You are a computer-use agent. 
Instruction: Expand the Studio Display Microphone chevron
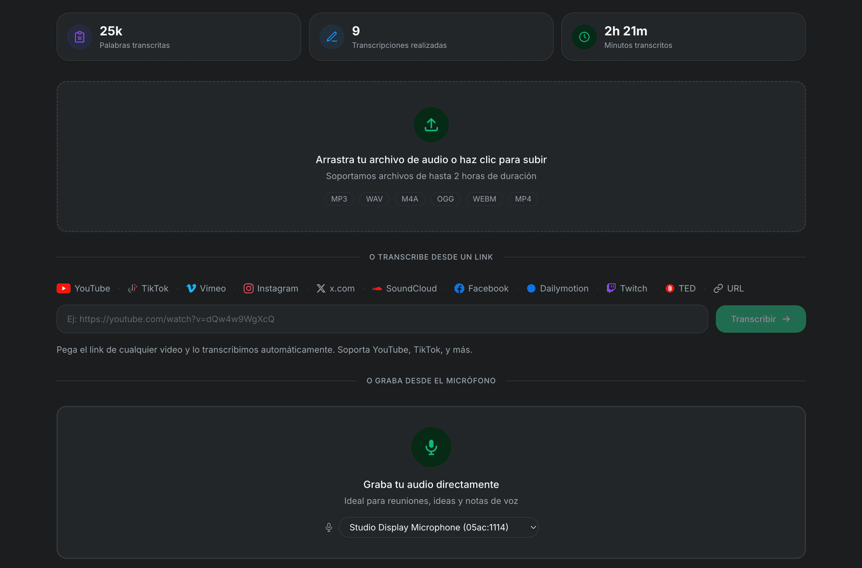point(532,527)
